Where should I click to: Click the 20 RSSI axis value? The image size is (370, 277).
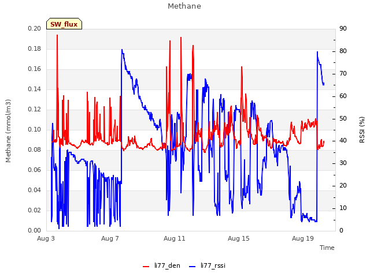(343, 186)
